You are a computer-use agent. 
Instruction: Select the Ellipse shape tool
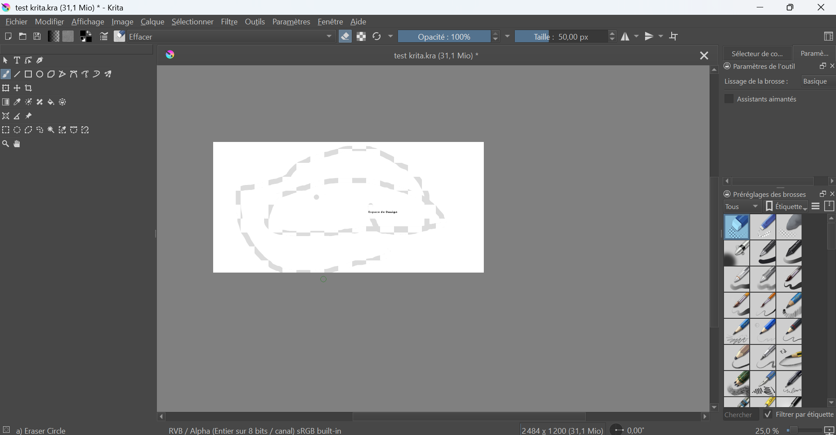[40, 74]
